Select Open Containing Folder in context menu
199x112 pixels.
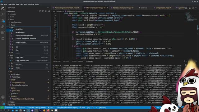32,35
